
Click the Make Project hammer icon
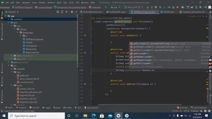tap(106, 7)
